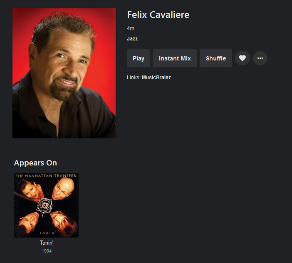Click the 1994 release year label
Image resolution: width=292 pixels, height=263 pixels.
pos(47,251)
